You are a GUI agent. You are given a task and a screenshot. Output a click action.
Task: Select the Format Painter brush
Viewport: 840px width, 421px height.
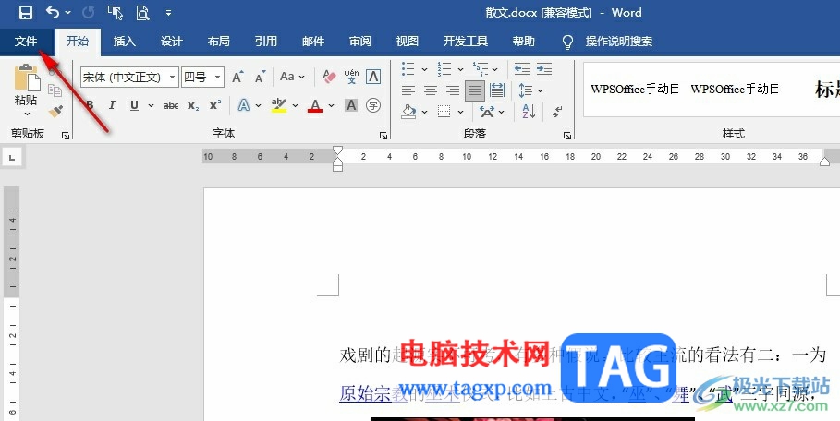coord(55,112)
